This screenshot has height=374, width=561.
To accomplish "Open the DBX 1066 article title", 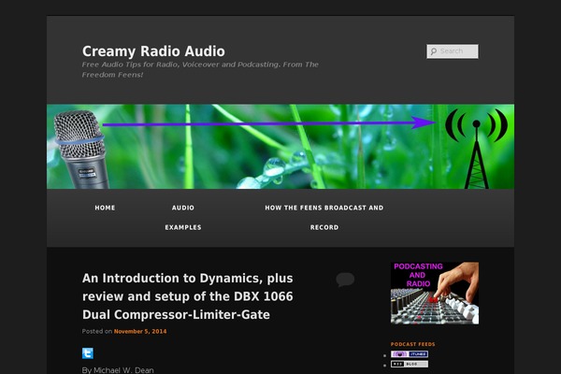I will [188, 296].
